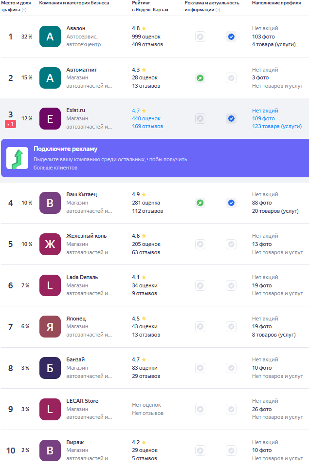Click 'Рейтинг в Яндекс Картах' column header

pyautogui.click(x=150, y=6)
